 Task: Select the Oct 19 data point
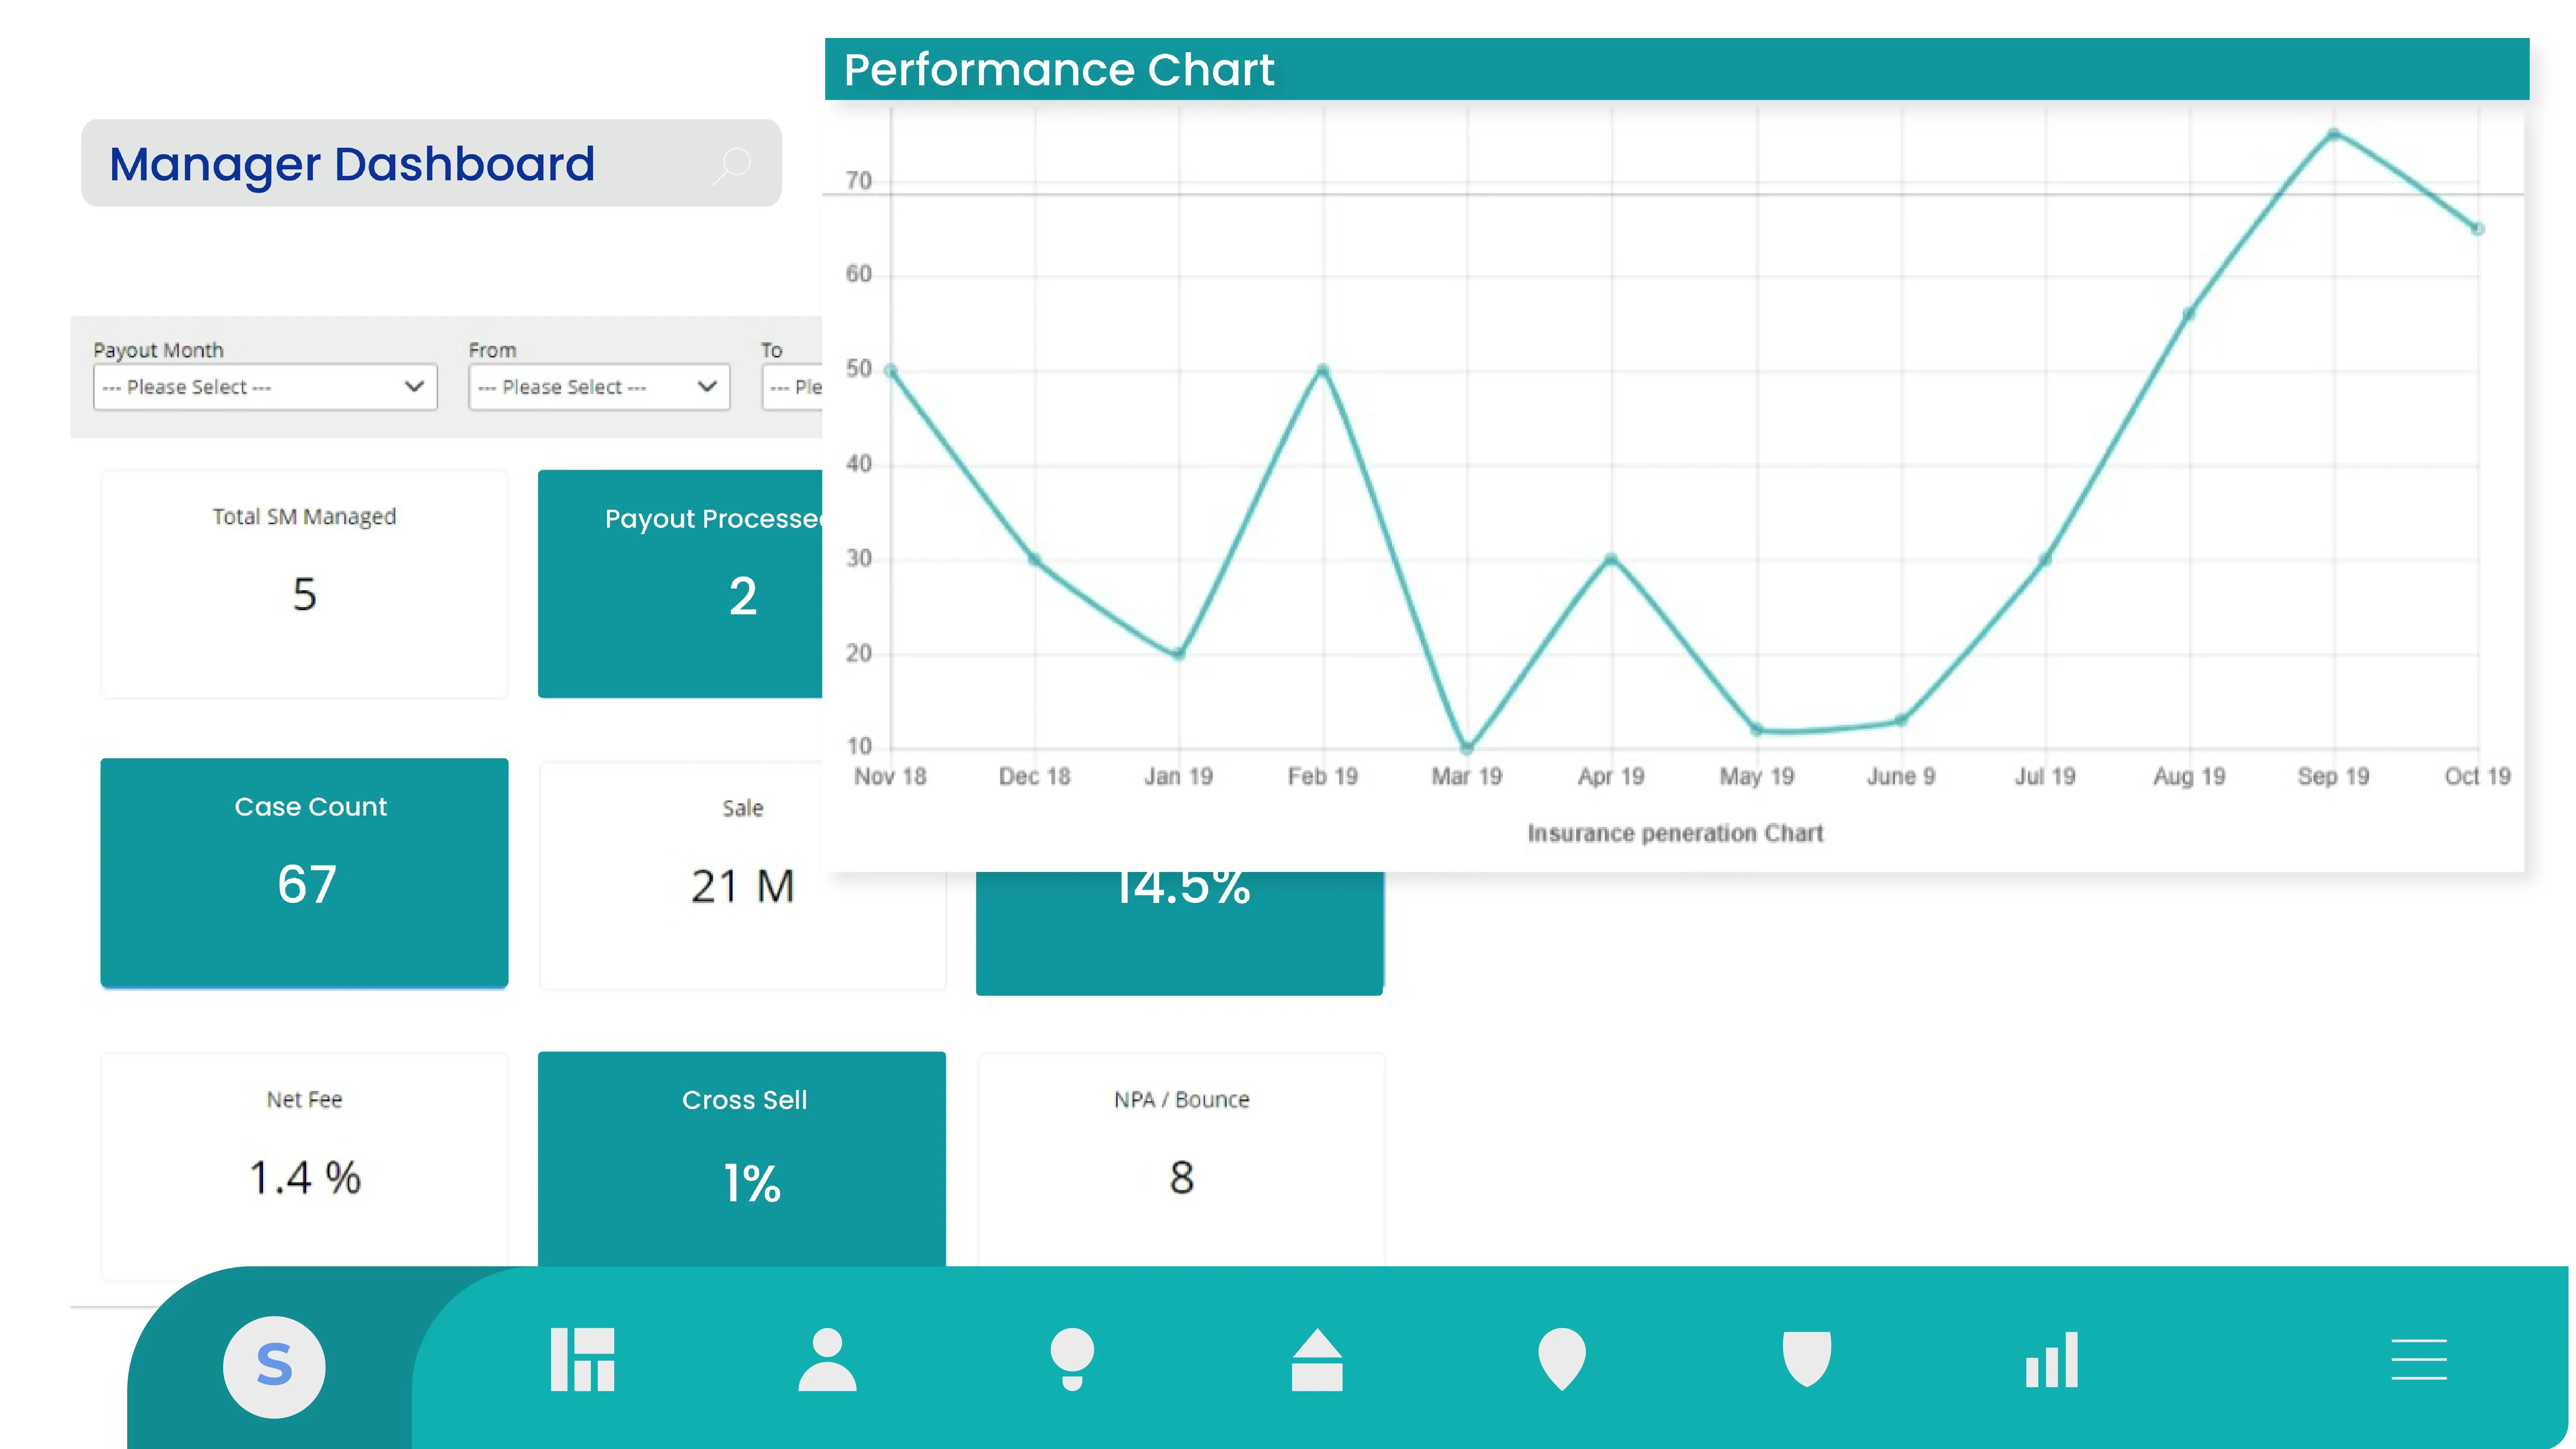click(2478, 229)
